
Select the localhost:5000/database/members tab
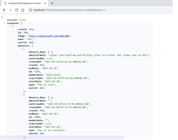[25, 3]
